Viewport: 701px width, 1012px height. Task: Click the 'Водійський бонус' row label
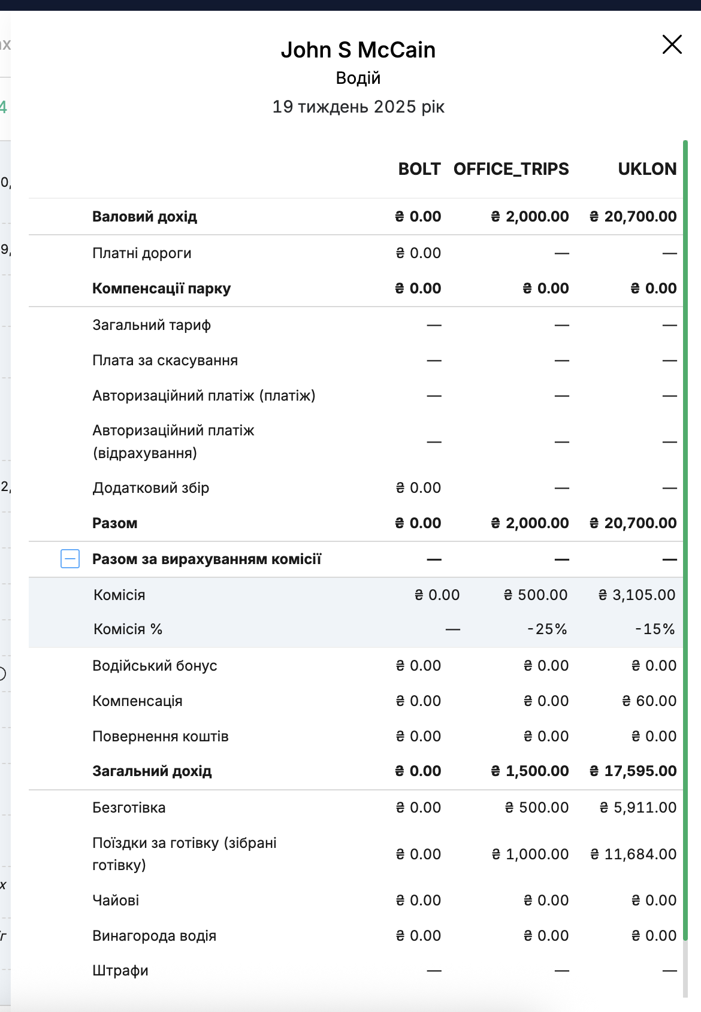click(x=155, y=665)
